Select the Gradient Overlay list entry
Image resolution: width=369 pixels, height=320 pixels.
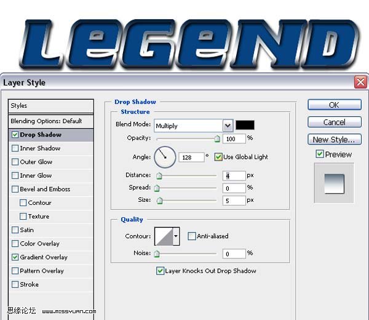point(51,257)
